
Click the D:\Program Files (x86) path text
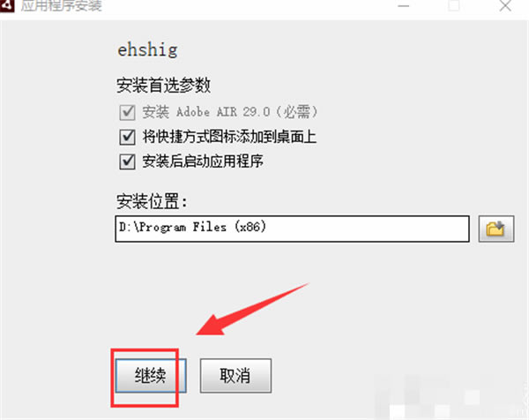(192, 227)
